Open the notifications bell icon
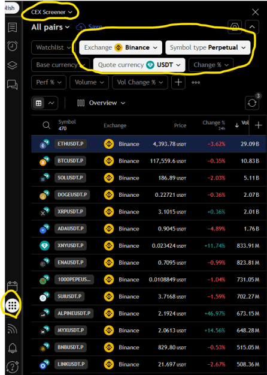The width and height of the screenshot is (267, 375). 13,348
